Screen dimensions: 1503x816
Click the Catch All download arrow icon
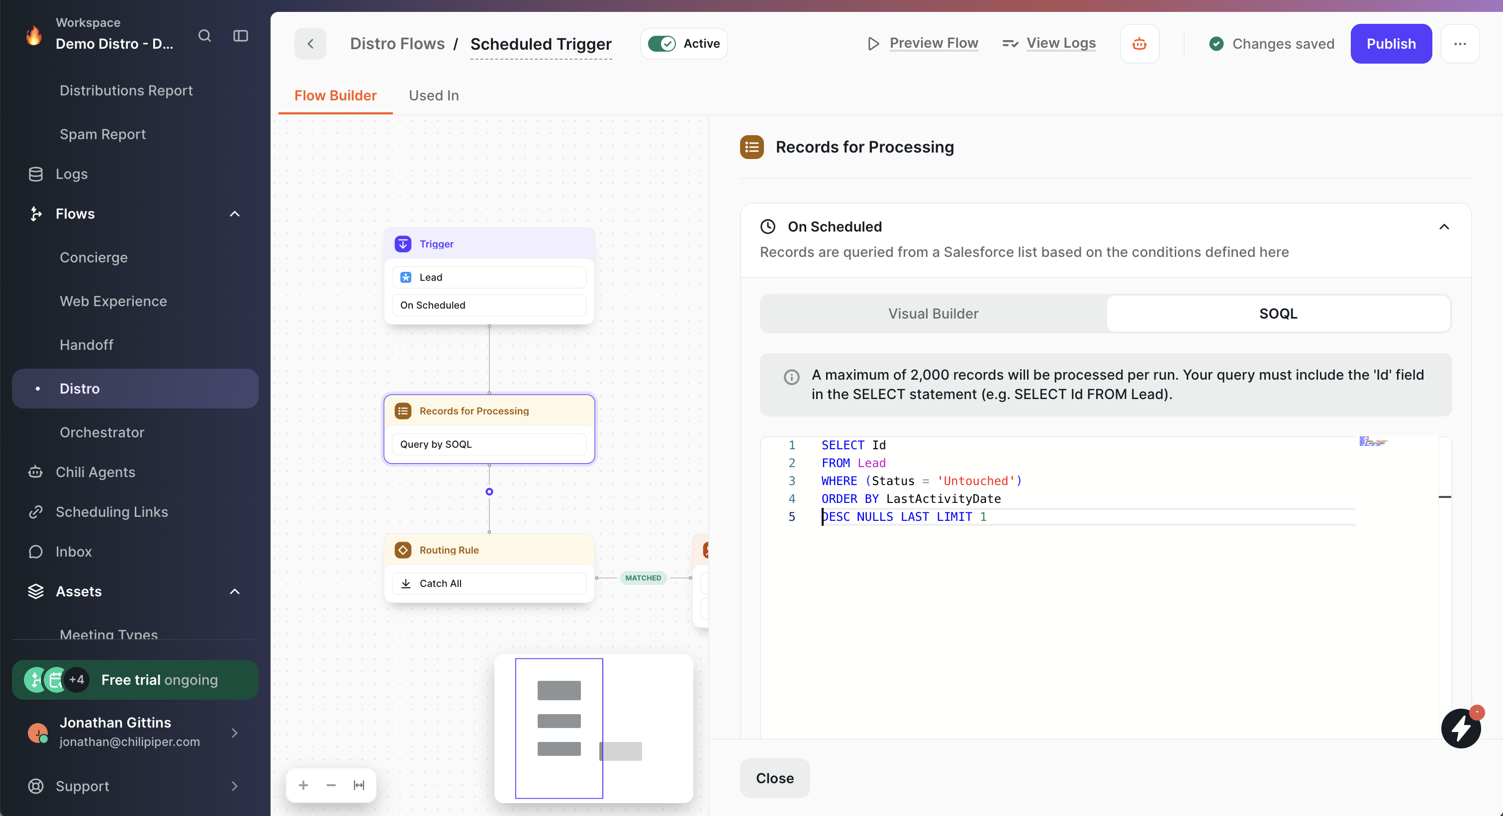tap(405, 583)
